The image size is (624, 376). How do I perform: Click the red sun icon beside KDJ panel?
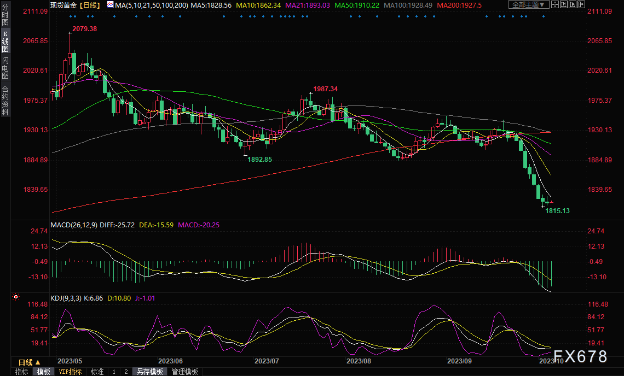(16, 297)
